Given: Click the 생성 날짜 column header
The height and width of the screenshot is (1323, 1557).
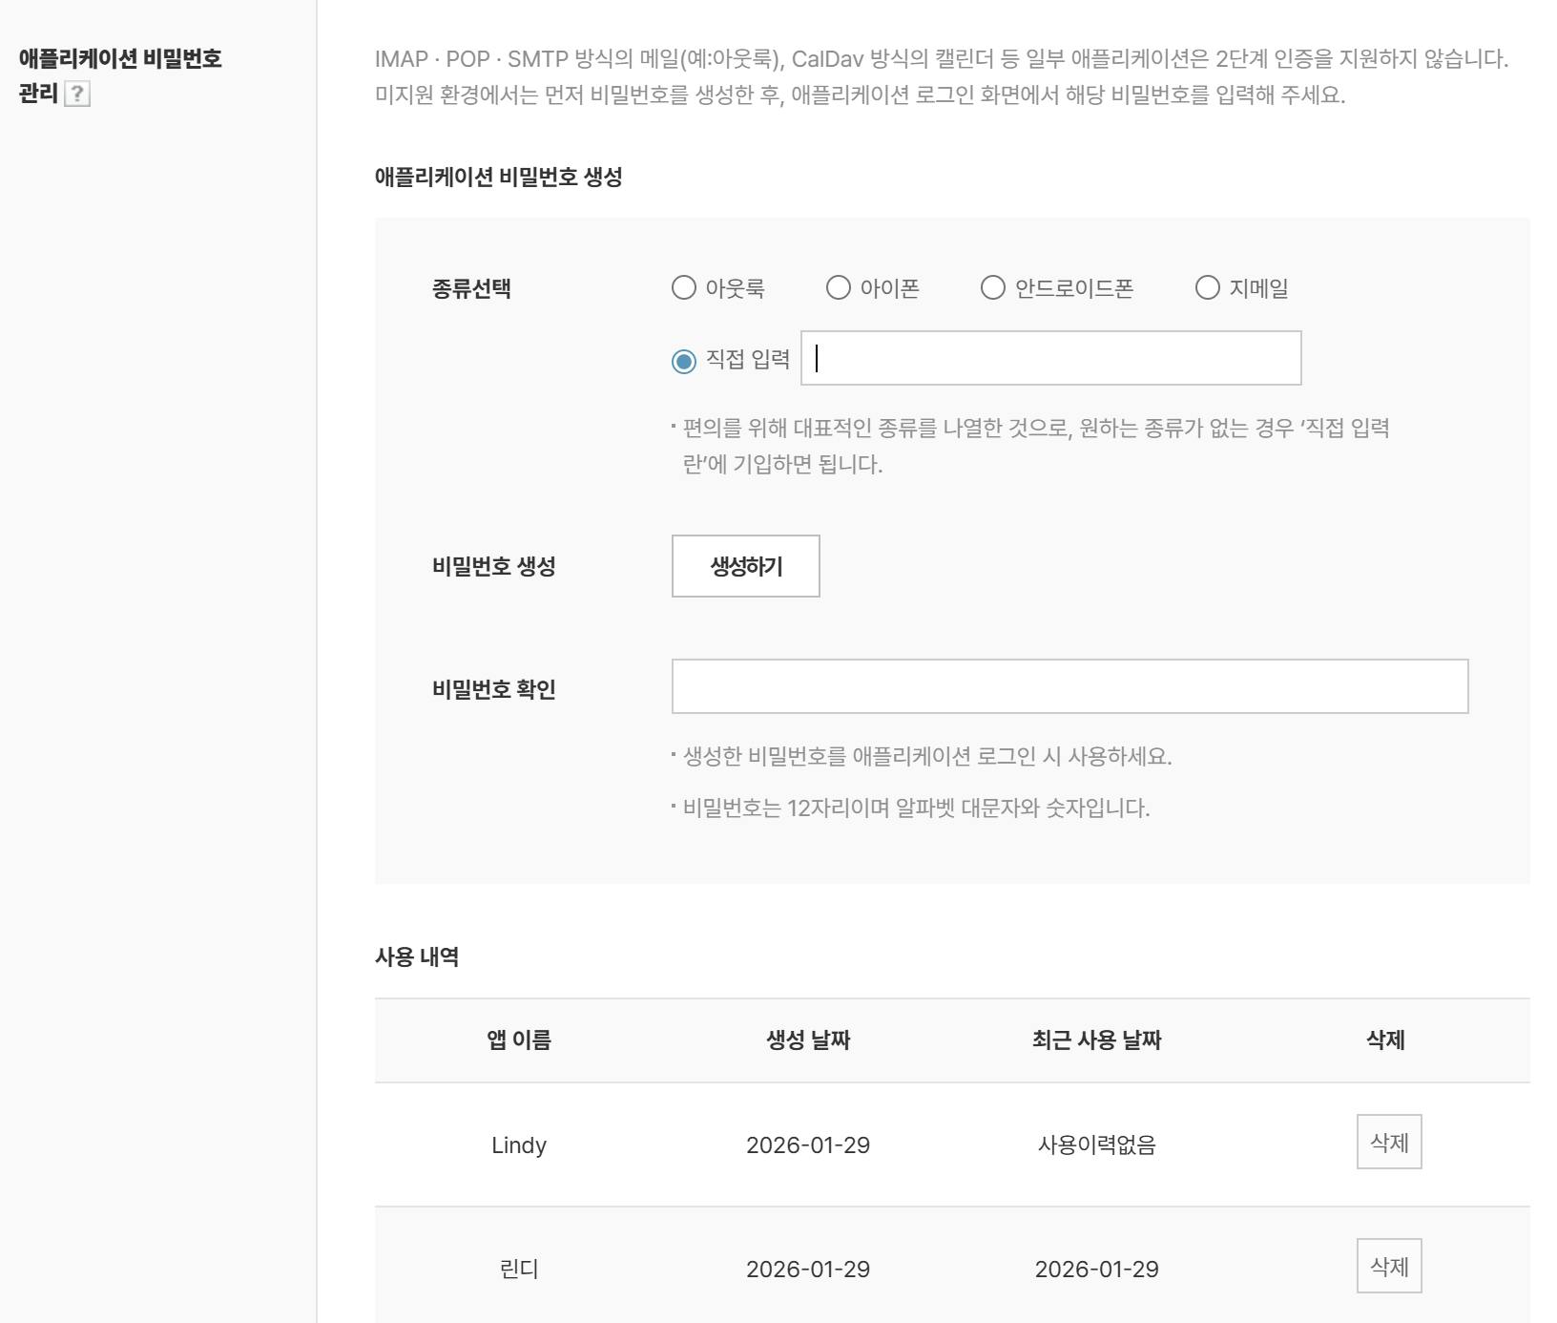Looking at the screenshot, I should (808, 1039).
